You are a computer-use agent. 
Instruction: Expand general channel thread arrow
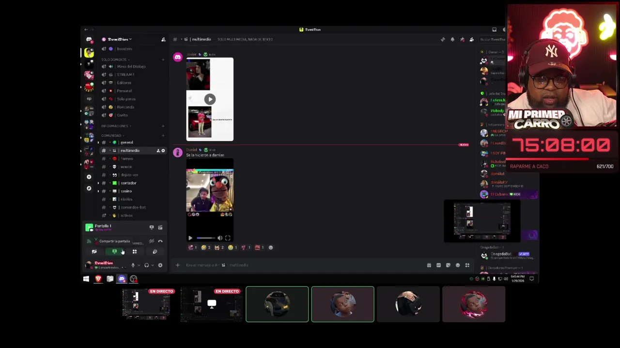98,143
